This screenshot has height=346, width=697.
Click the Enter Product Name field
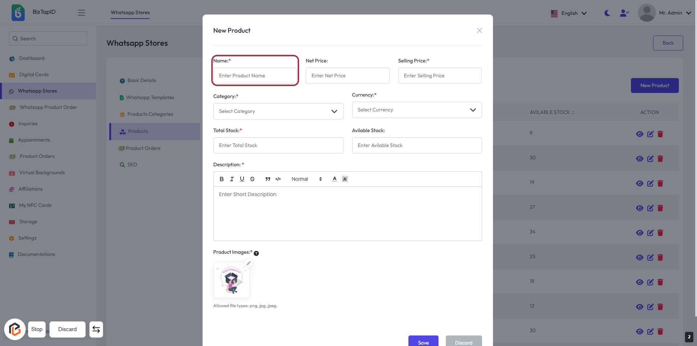click(x=255, y=76)
